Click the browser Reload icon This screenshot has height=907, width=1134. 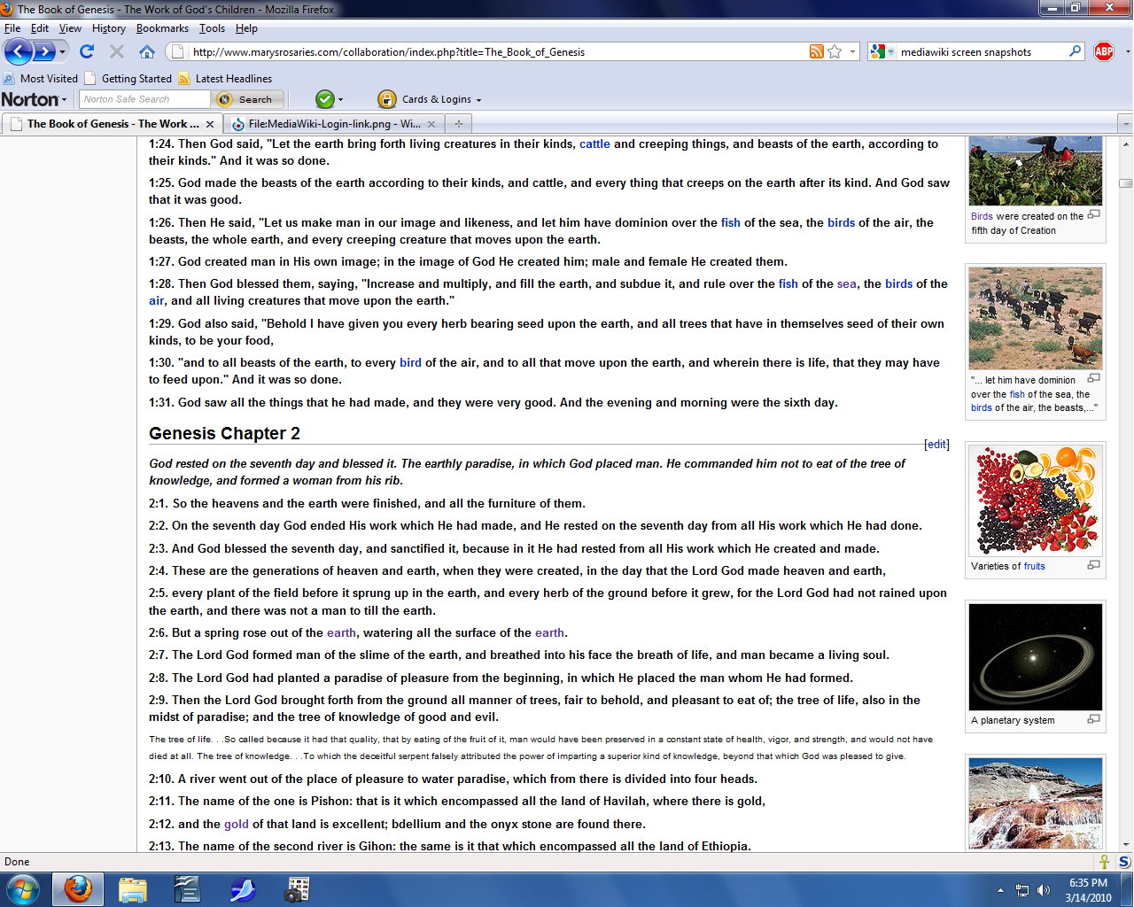[87, 51]
